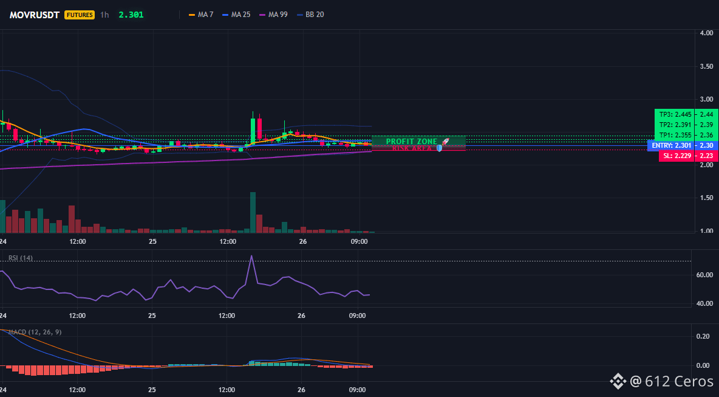Click the MOVRUSDT symbol name
This screenshot has width=719, height=397.
point(35,15)
